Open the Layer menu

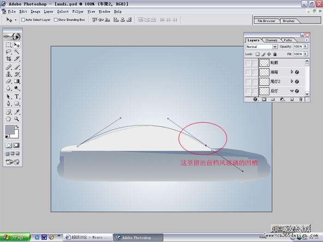(48, 12)
